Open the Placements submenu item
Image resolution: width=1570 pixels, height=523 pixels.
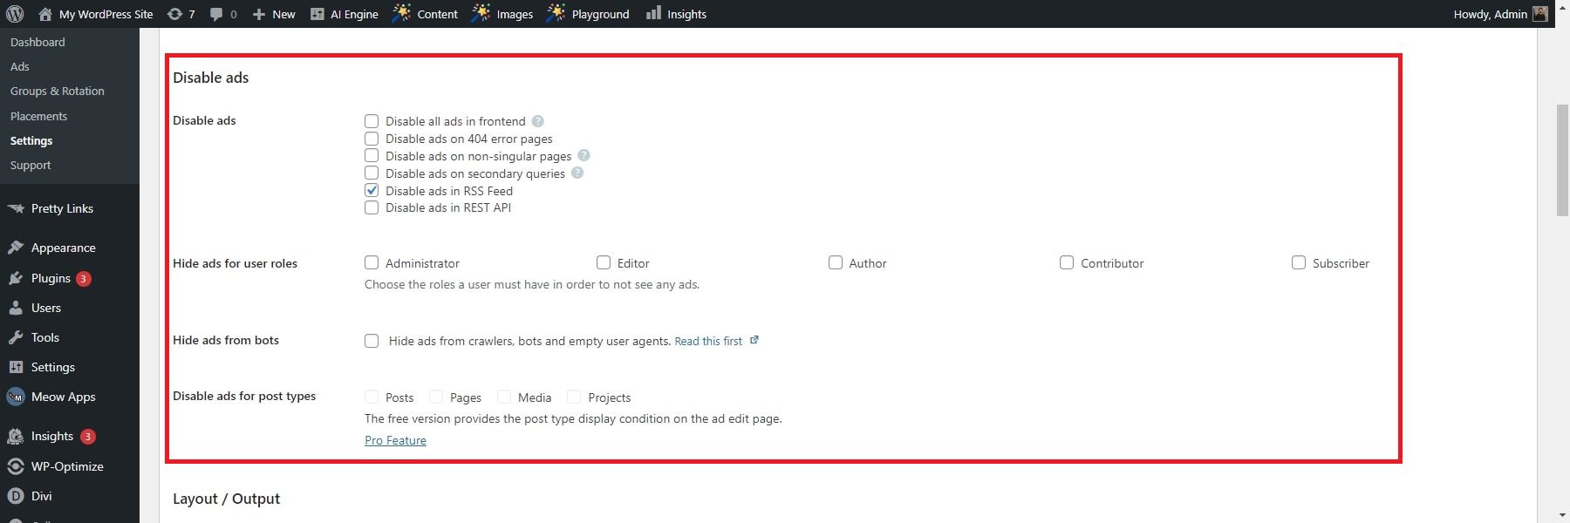(38, 116)
